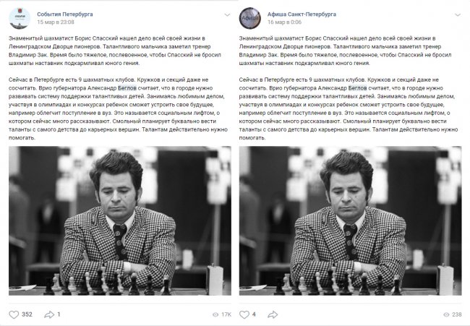Open the Афиша Санкт-Петербурга round avatar
Image resolution: width=470 pixels, height=326 pixels.
coord(250,18)
